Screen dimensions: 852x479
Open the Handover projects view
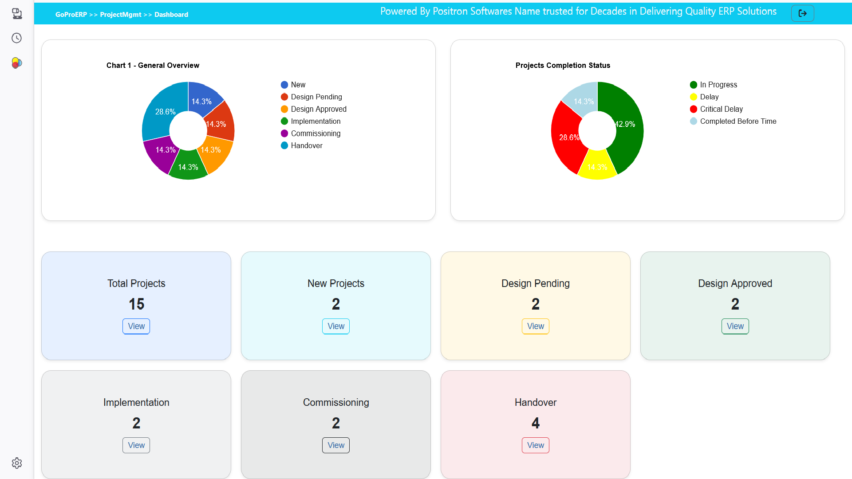535,445
